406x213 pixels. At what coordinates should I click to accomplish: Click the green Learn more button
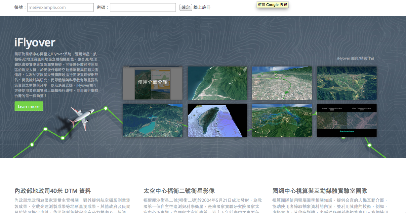click(x=29, y=106)
